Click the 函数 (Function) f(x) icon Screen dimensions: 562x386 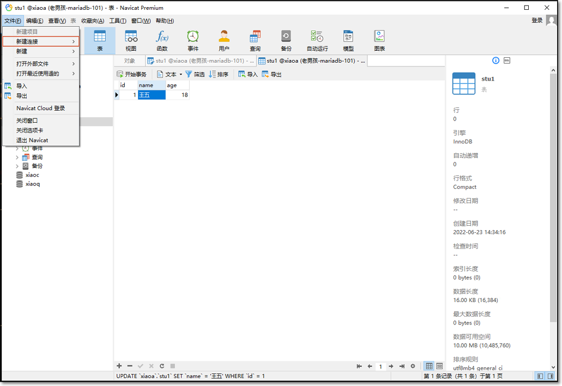point(162,41)
